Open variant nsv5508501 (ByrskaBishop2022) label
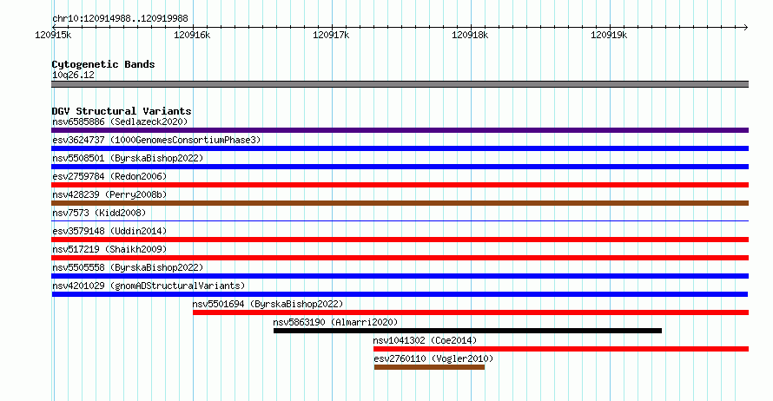773x401 pixels. [x=128, y=158]
